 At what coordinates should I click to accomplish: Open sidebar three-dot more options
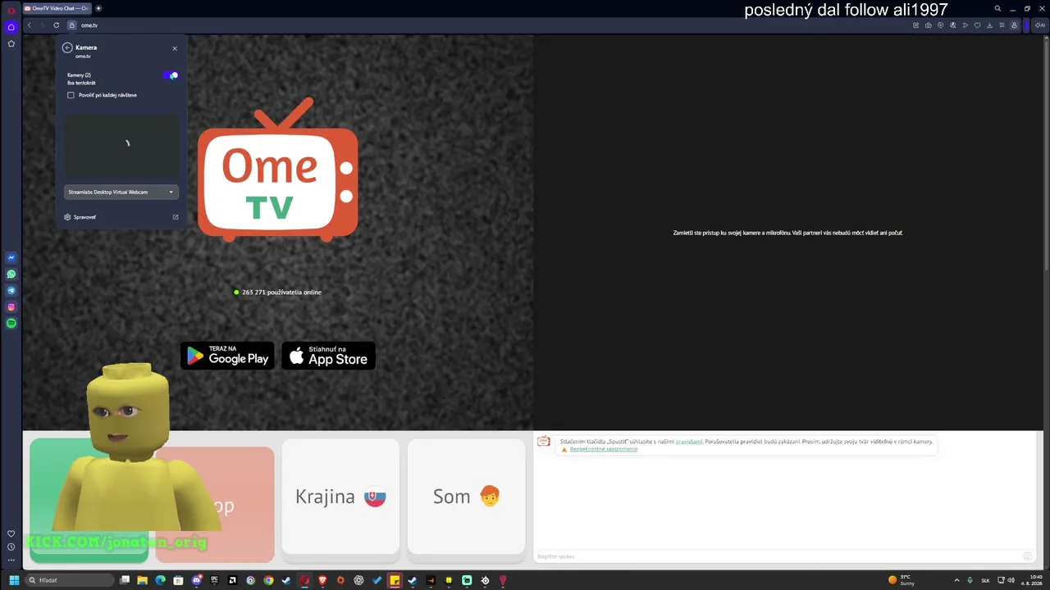(11, 560)
